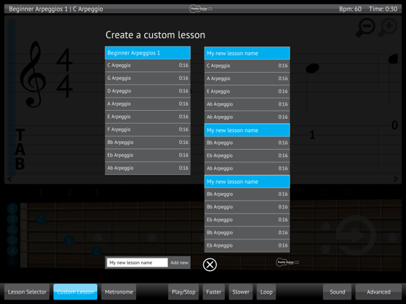Select Eb Arpeggio in the middle custom lesson group
Viewport: 406px width, 304px height.
coord(247,156)
